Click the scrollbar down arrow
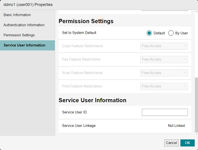 [196, 134]
